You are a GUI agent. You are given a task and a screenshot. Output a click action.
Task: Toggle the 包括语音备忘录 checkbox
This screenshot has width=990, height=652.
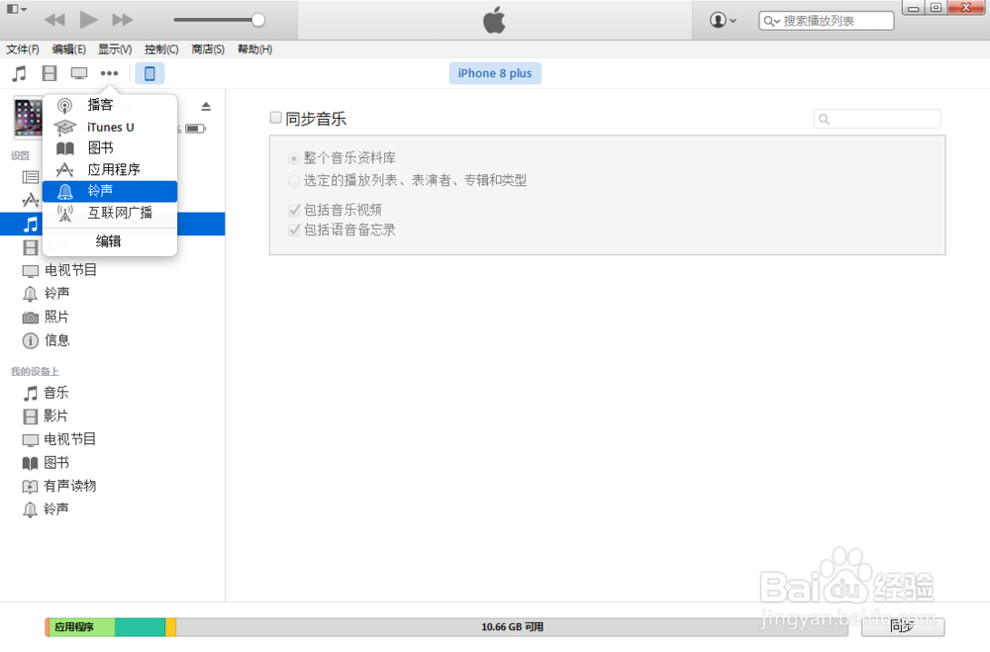tap(294, 231)
